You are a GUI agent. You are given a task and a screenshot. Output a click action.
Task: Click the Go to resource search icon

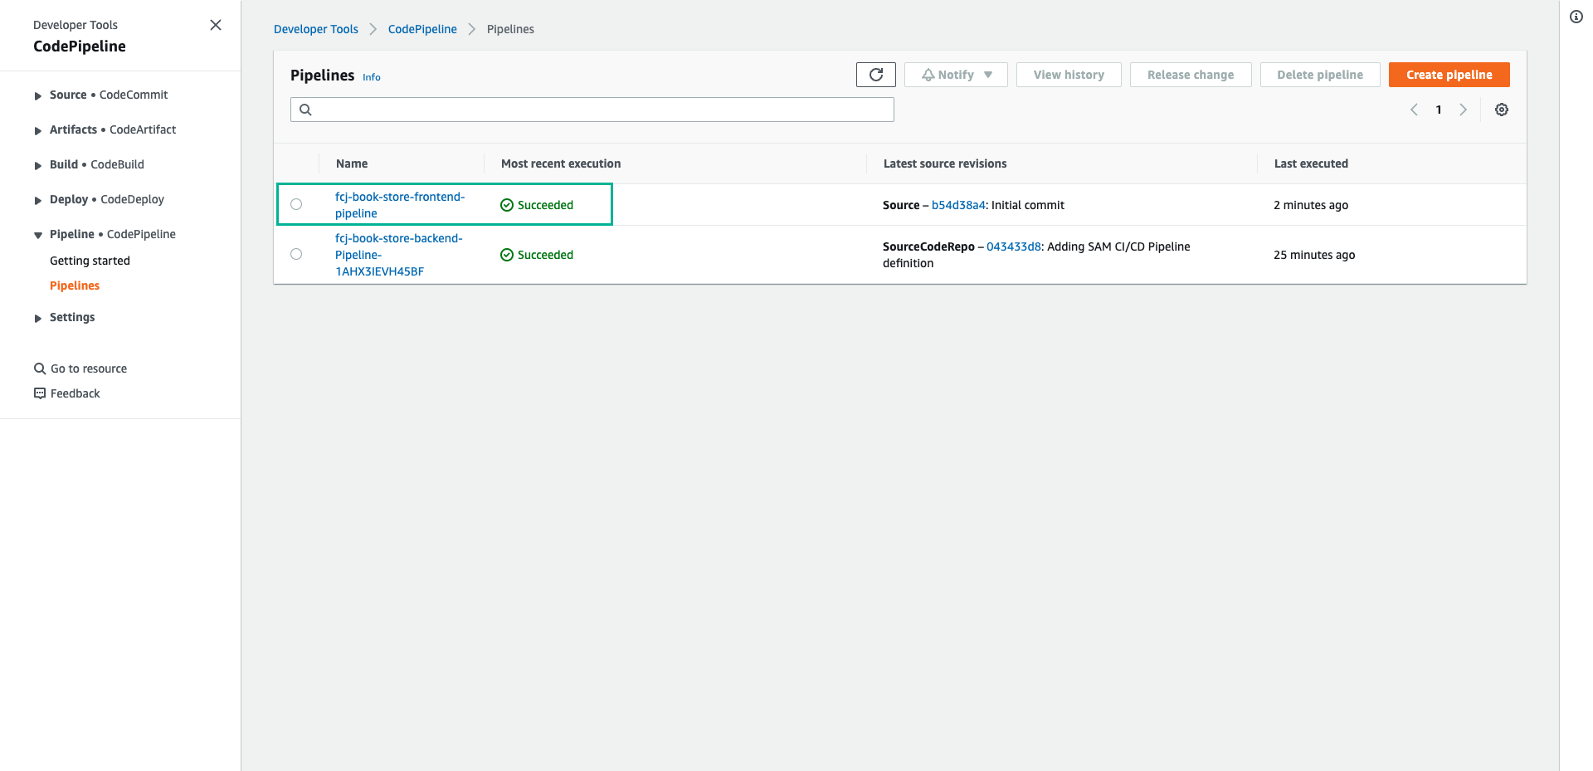pyautogui.click(x=40, y=368)
